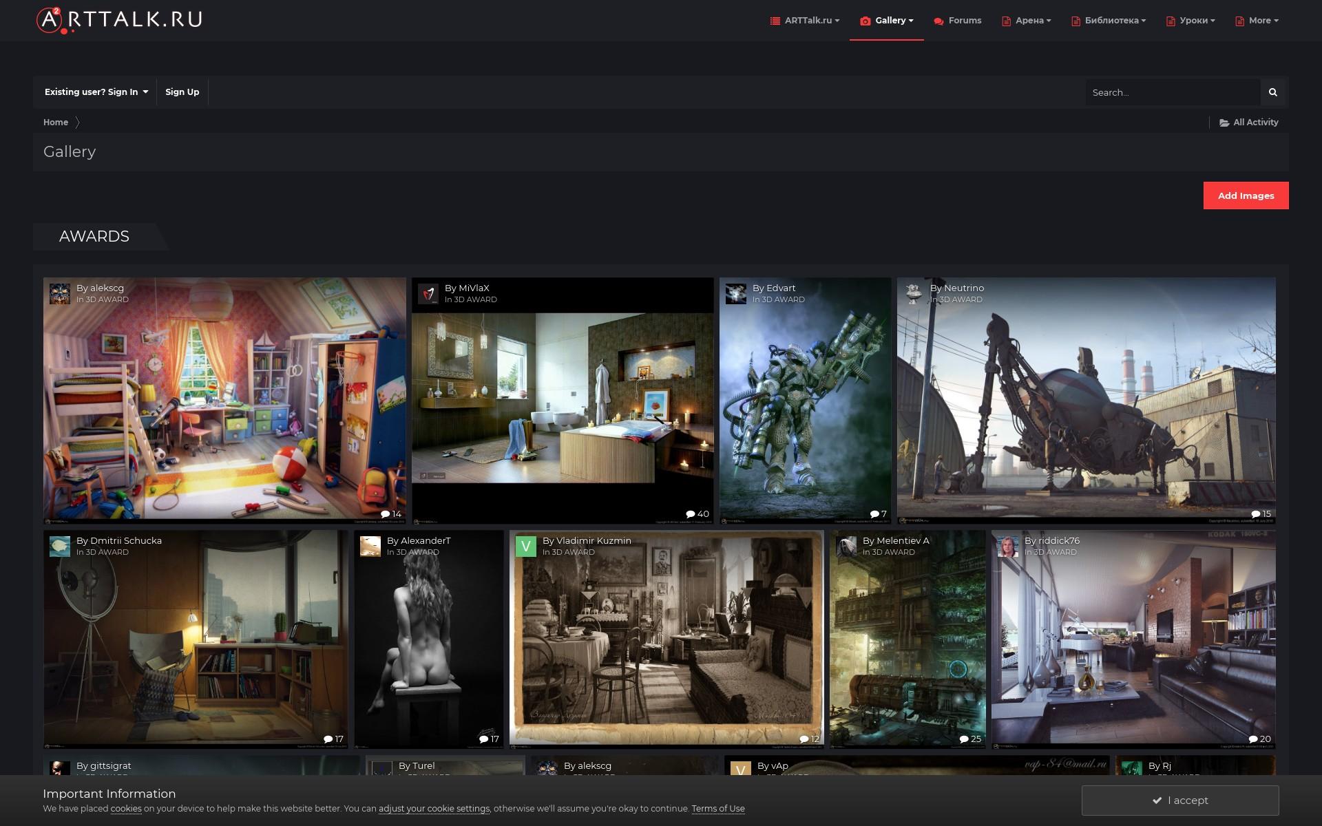Click the search magnifier icon
The height and width of the screenshot is (826, 1322).
pyautogui.click(x=1272, y=92)
